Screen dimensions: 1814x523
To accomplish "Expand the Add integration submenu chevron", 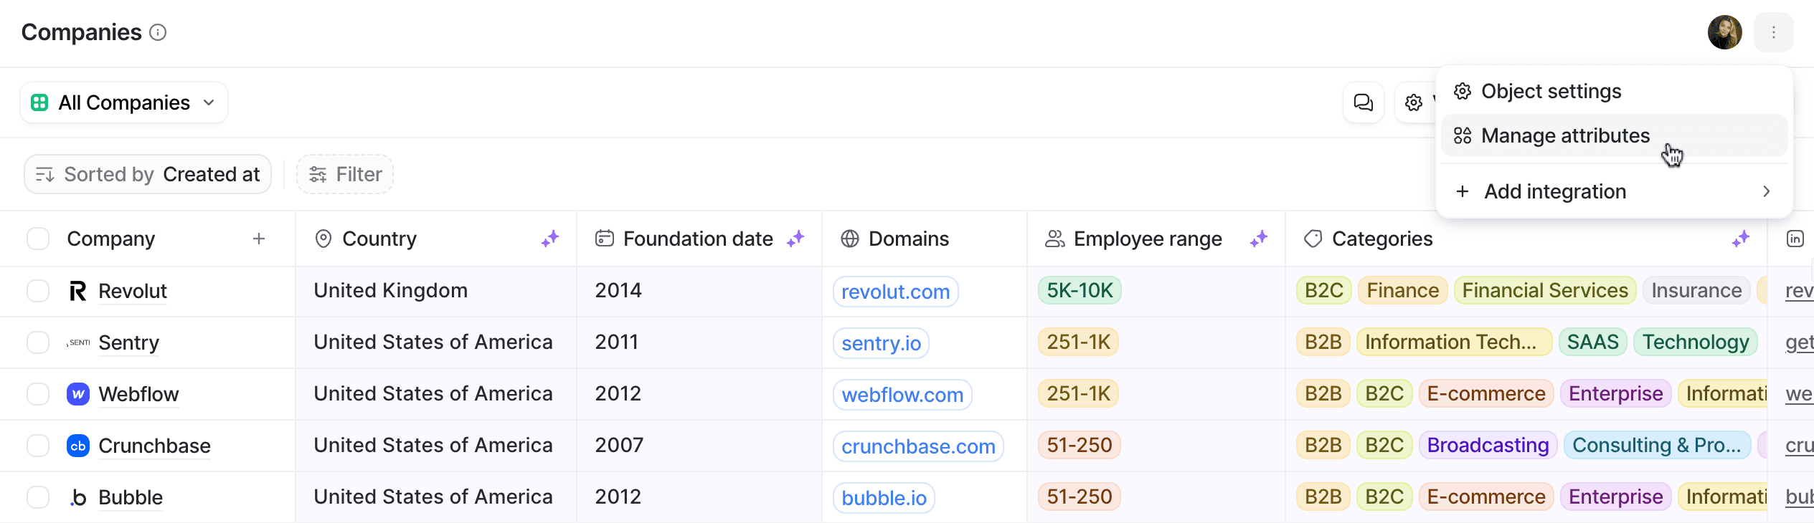I will pos(1766,191).
